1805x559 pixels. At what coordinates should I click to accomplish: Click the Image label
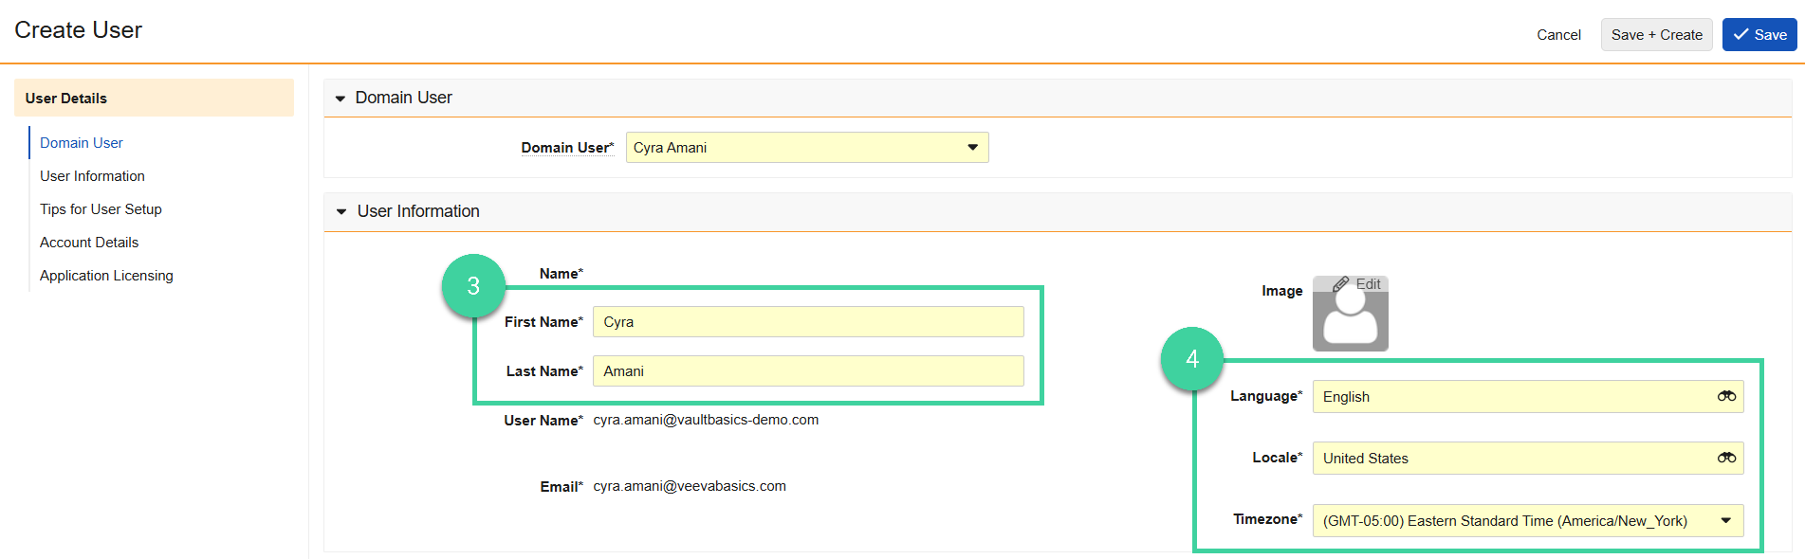click(1281, 291)
